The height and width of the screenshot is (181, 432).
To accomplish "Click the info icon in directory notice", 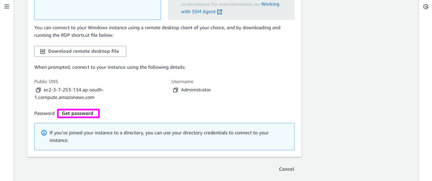I will click(x=44, y=133).
